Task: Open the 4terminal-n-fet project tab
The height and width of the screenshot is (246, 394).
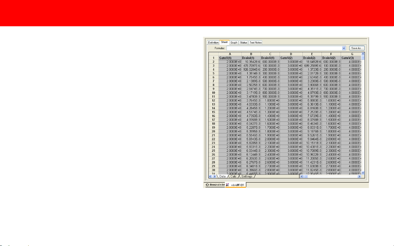Action: click(x=215, y=185)
